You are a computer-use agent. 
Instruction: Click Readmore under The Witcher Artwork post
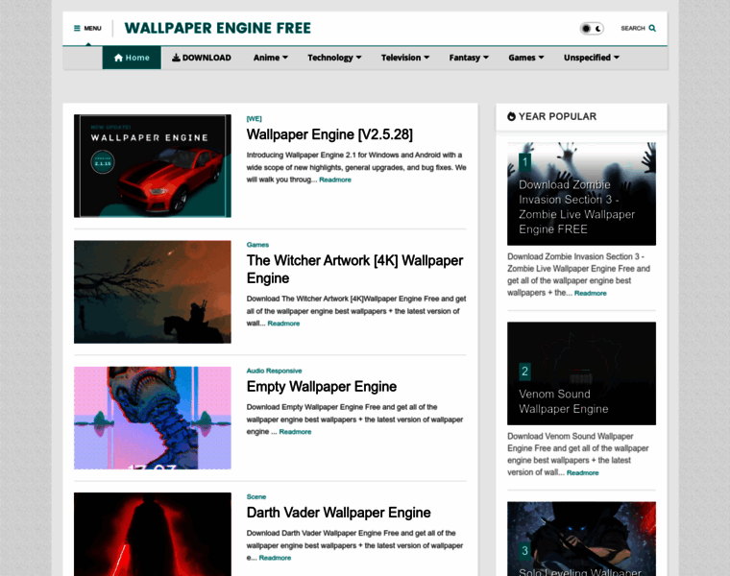tap(283, 324)
